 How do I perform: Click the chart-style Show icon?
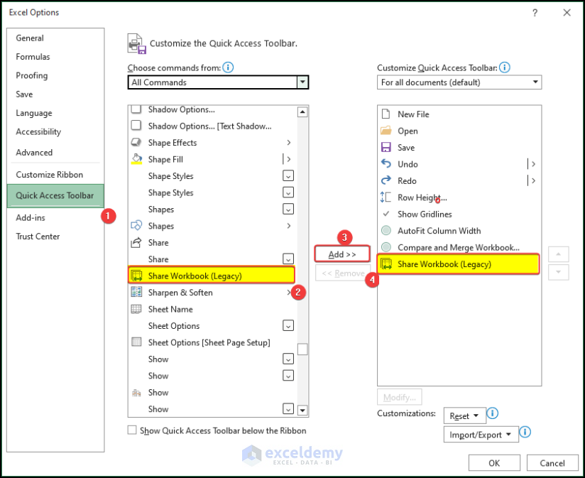click(136, 393)
